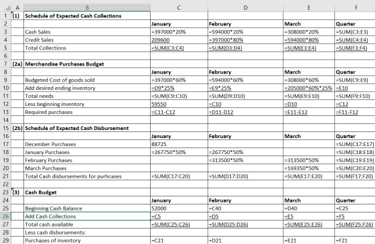Click cell with =SUM(C3:C4)
Viewport: 375px width, 244px height.
pyautogui.click(x=179, y=48)
